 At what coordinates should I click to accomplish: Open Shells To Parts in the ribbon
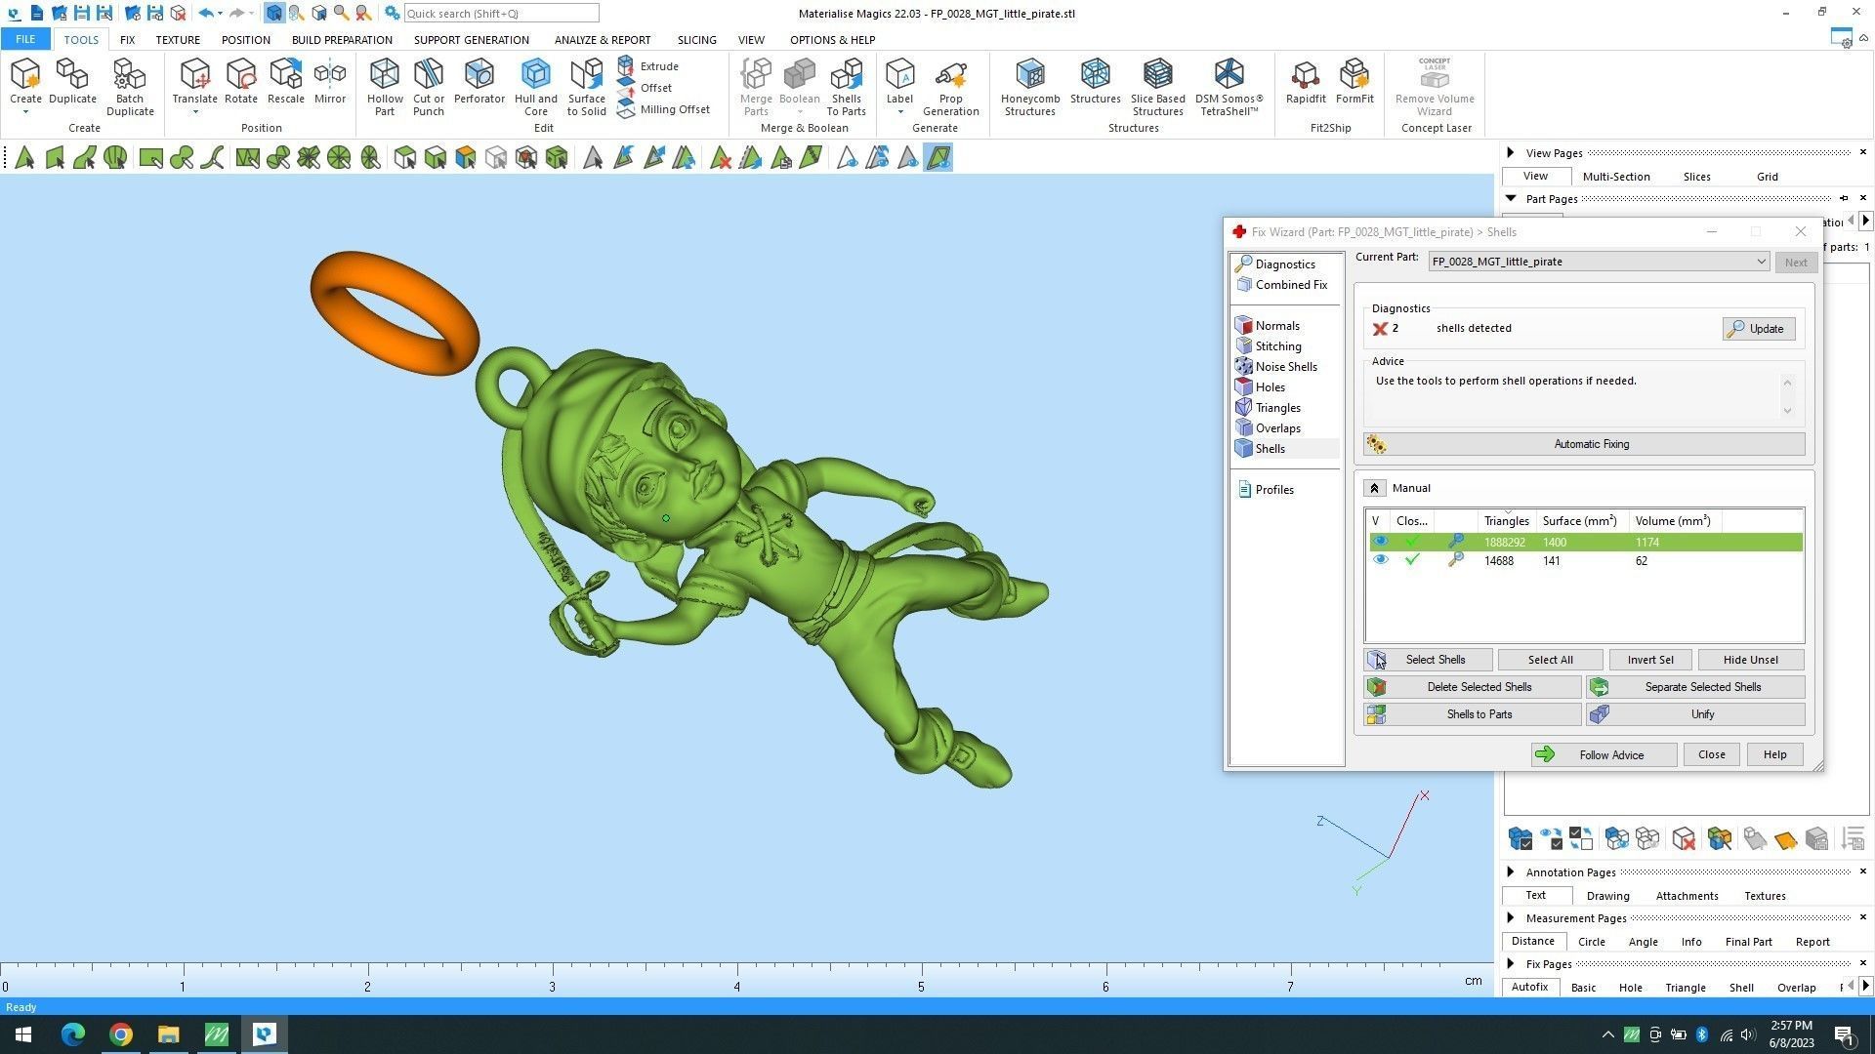[x=846, y=86]
